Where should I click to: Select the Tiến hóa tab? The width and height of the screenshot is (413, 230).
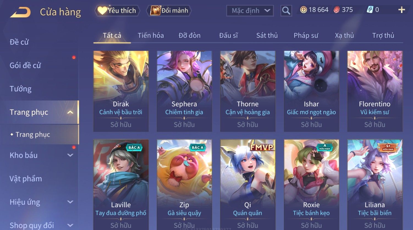click(151, 35)
